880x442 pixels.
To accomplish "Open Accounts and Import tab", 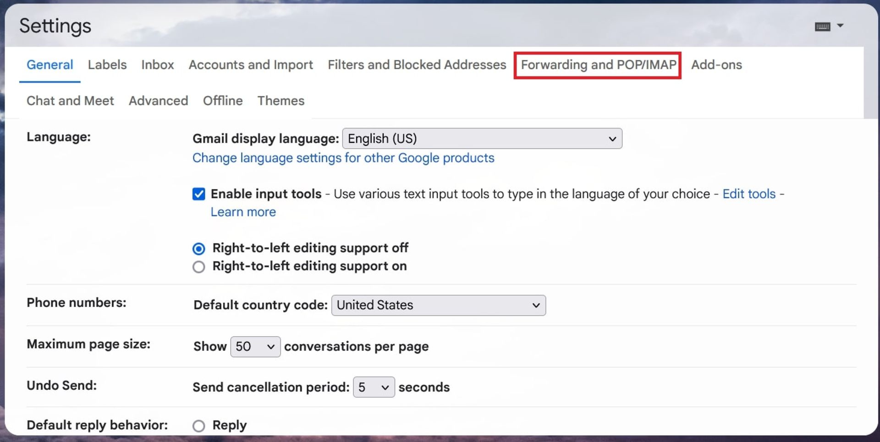I will 251,65.
